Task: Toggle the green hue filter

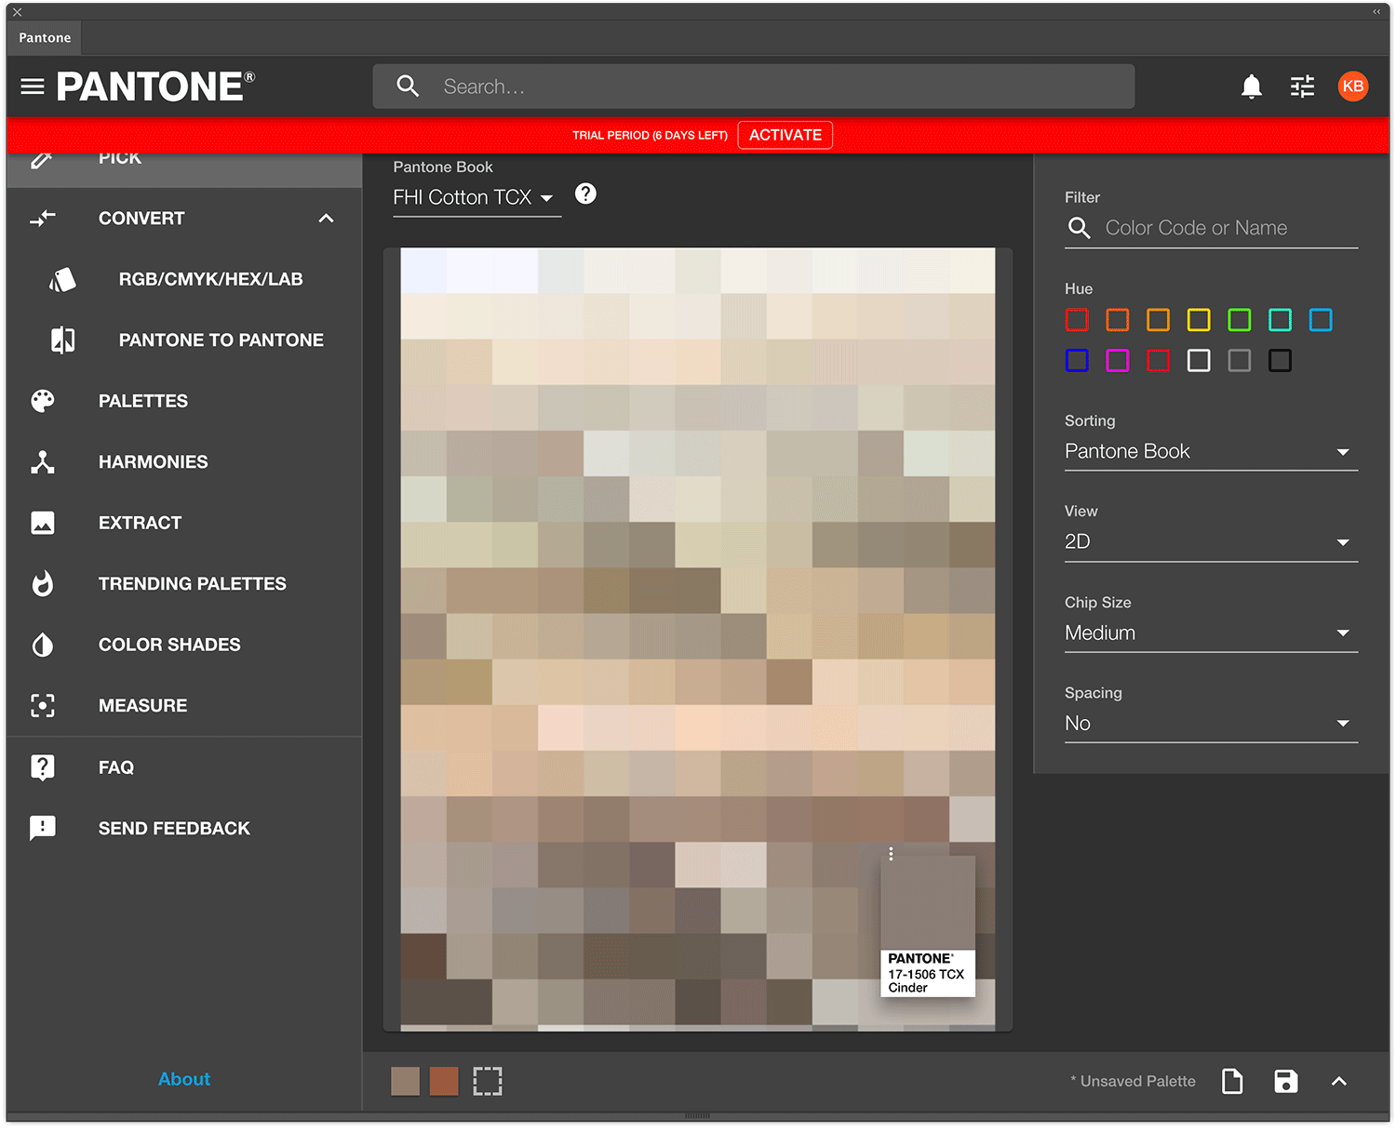Action: point(1240,320)
